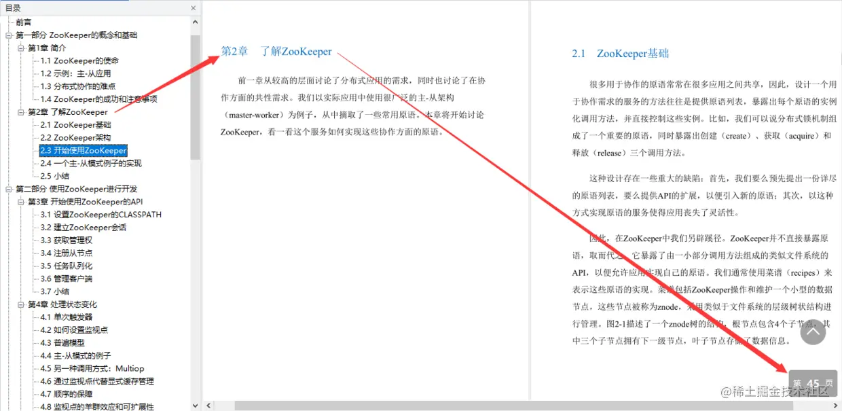This screenshot has height=411, width=842.
Task: Open section 3.6 管理客户端
Action: click(x=66, y=279)
